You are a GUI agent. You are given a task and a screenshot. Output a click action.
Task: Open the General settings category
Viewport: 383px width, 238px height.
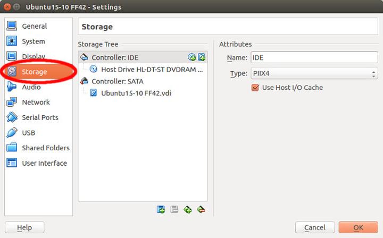tap(34, 26)
